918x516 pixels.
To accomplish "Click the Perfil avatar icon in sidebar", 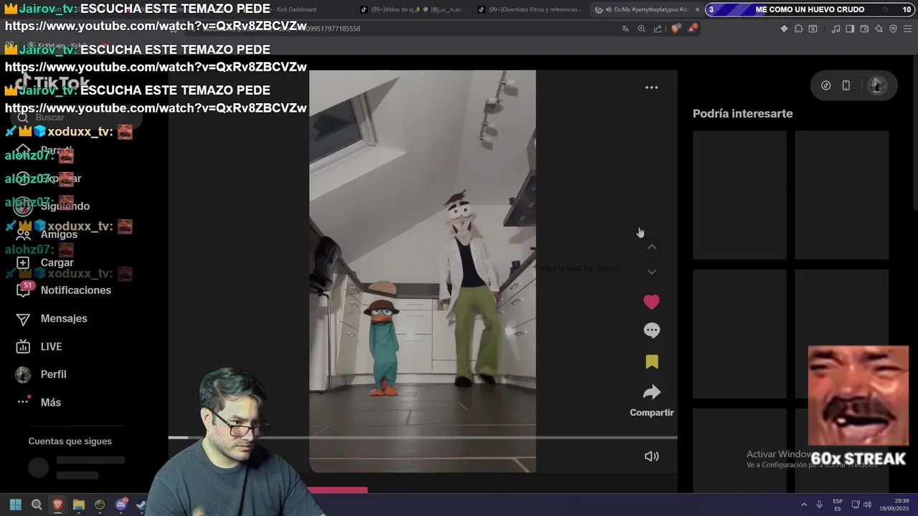I will pos(23,374).
